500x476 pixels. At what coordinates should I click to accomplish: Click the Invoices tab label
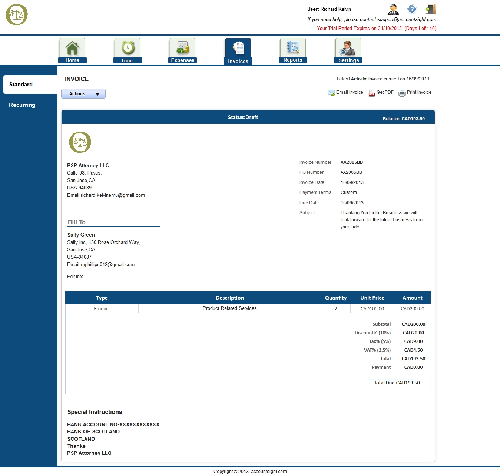pyautogui.click(x=238, y=61)
